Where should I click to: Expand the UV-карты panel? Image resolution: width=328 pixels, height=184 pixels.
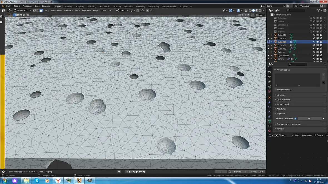[x=281, y=95]
